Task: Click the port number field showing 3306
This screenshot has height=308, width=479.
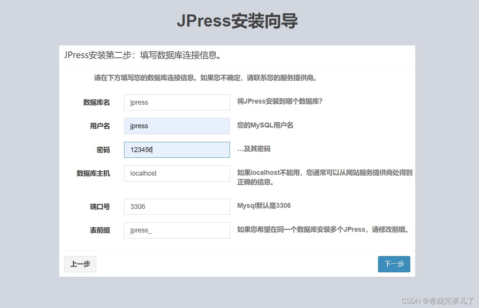Action: tap(177, 207)
